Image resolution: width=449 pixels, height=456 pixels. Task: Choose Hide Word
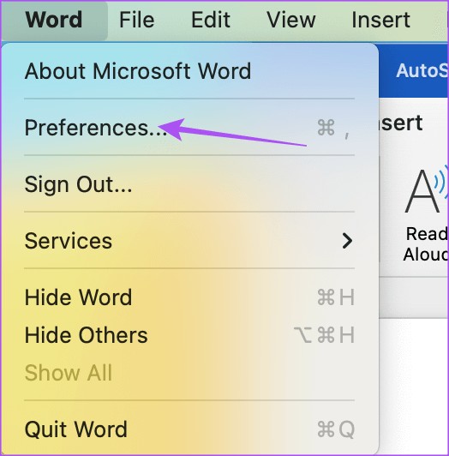pos(189,297)
